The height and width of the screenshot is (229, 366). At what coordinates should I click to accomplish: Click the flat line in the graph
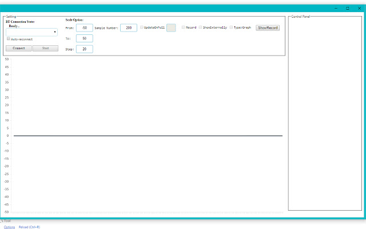tap(148, 136)
